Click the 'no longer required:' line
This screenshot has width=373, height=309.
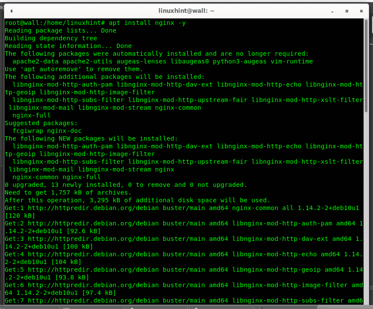coord(157,54)
